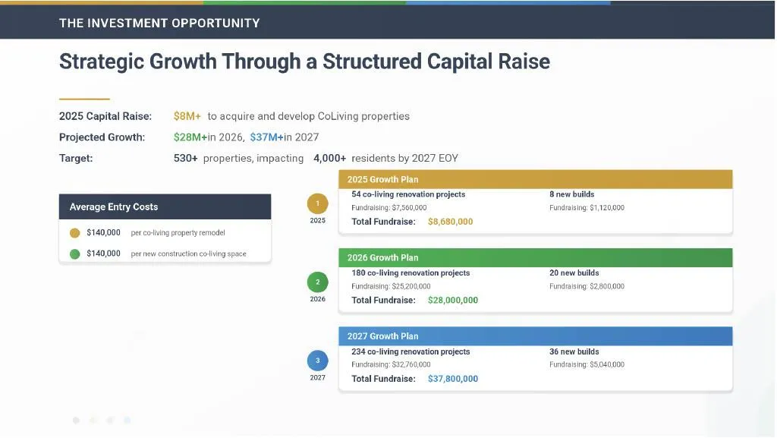777x438 pixels.
Task: Click the slide title Strategic Growth heading
Action: [x=304, y=62]
